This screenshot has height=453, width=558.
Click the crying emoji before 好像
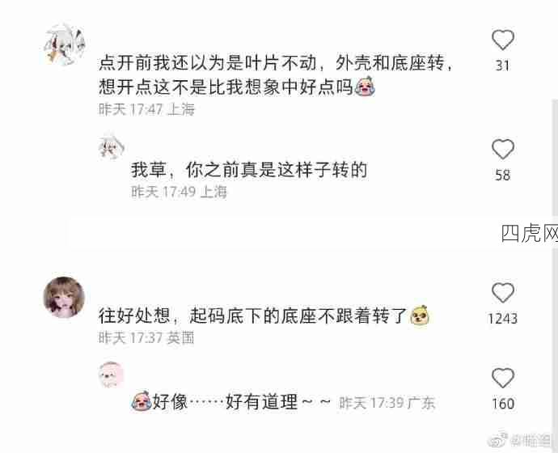142,401
